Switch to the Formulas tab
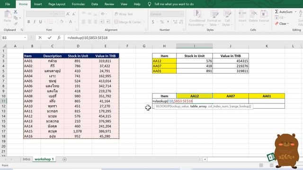Screen dimensions: 303x170 click(x=78, y=4)
